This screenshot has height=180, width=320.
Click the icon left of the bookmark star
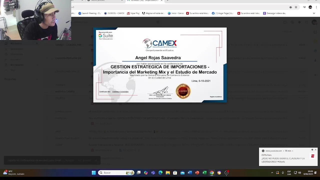[x=290, y=7]
